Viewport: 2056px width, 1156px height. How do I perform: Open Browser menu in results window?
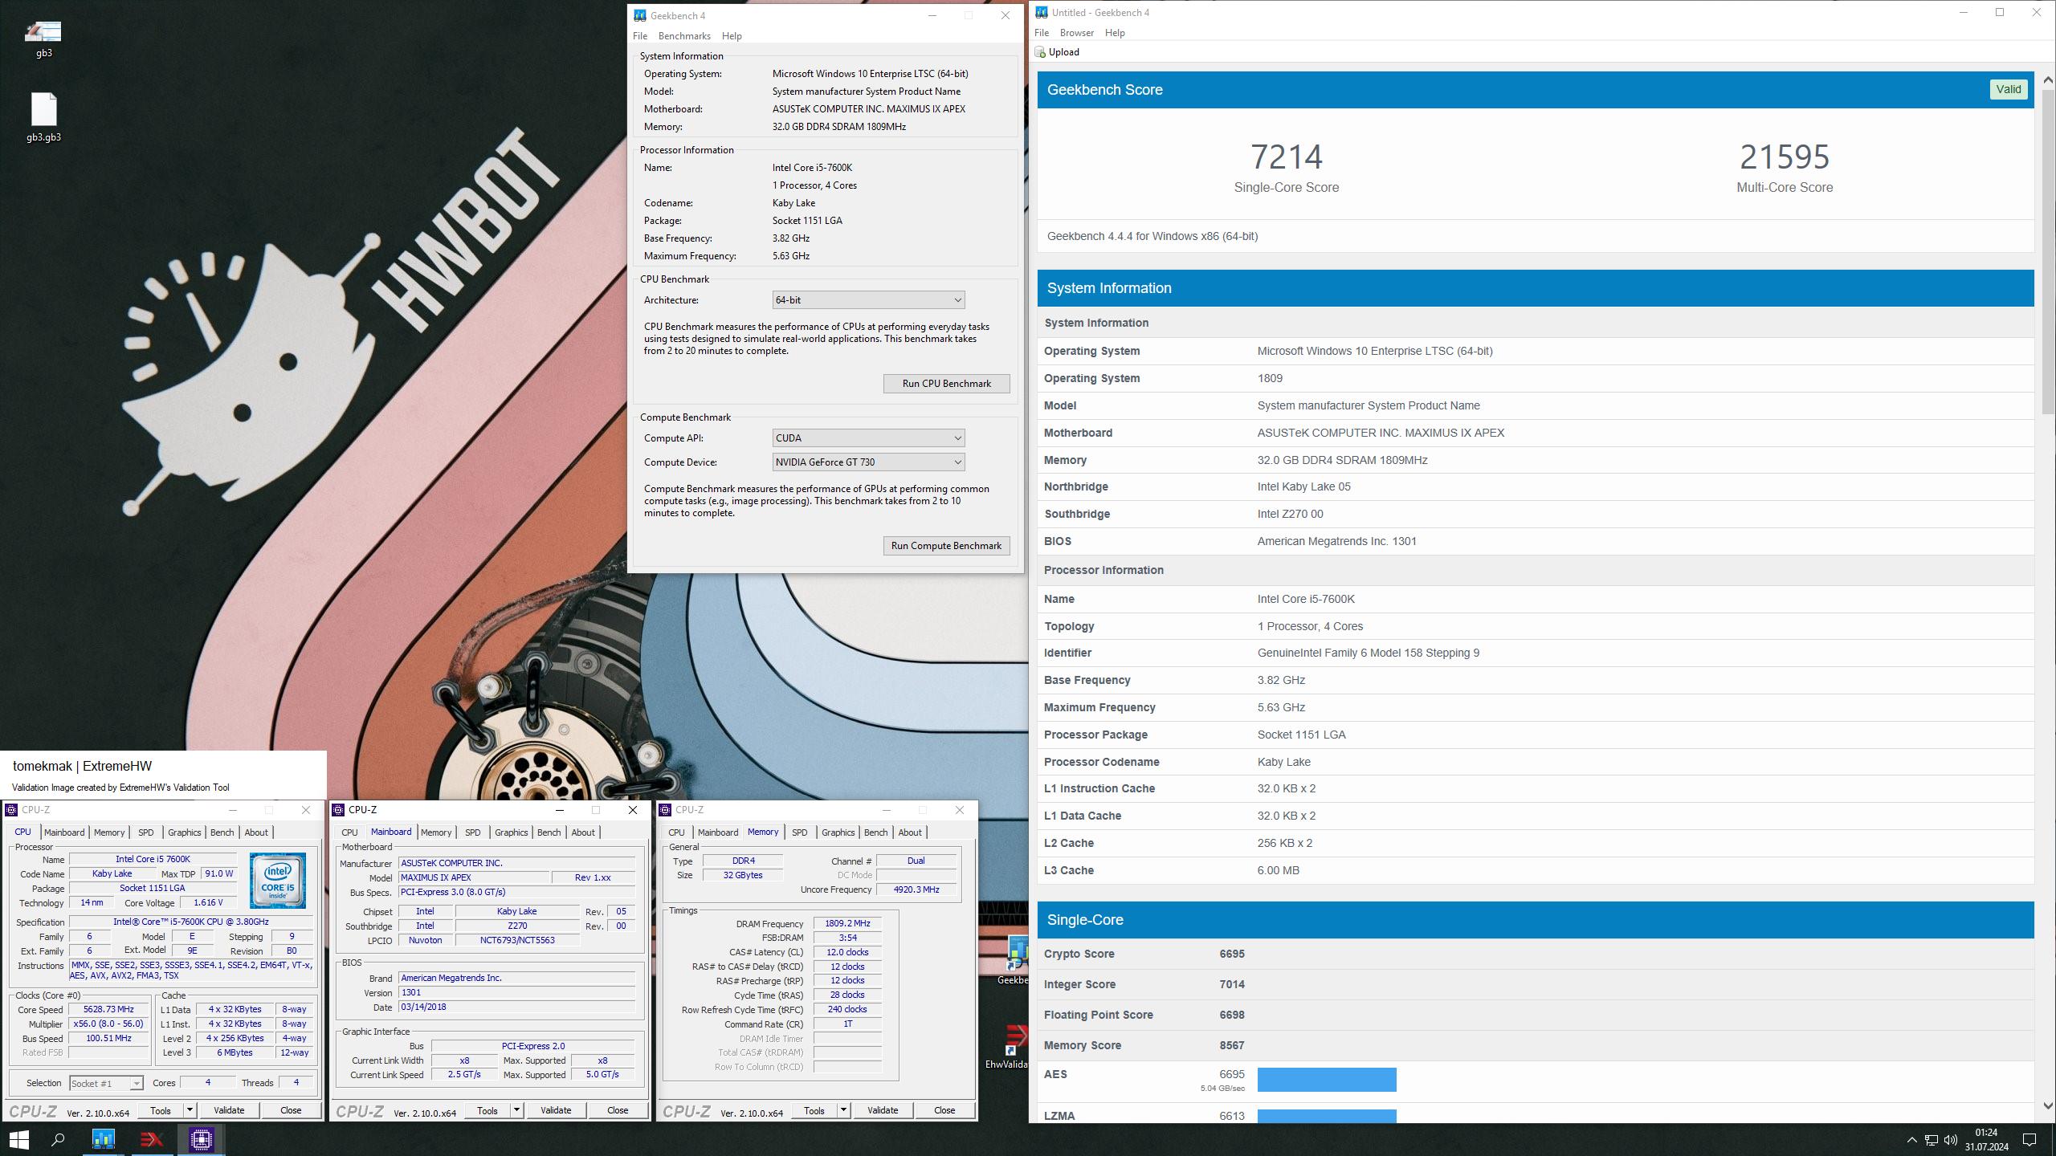(1076, 33)
